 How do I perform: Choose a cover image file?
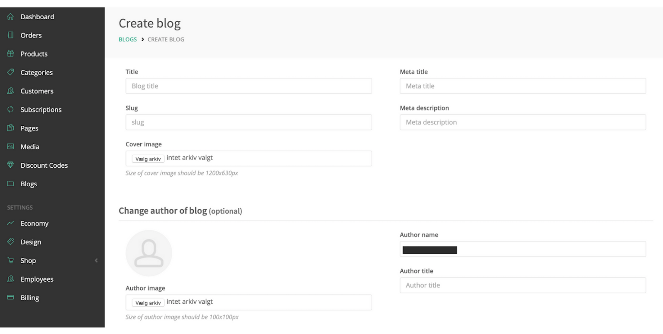(x=148, y=159)
